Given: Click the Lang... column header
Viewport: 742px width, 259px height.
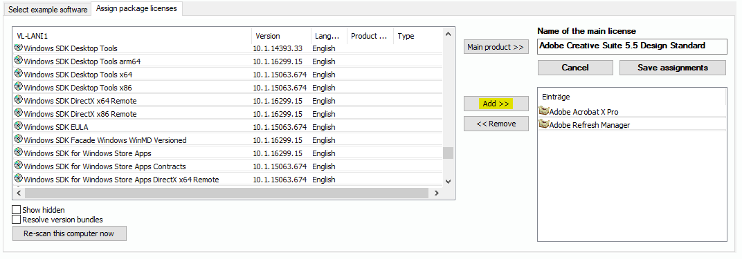Looking at the screenshot, I should (329, 36).
